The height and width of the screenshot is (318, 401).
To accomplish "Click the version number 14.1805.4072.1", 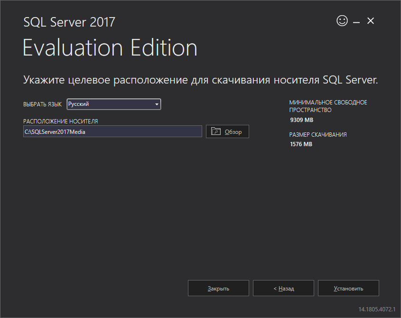I will pos(377,309).
